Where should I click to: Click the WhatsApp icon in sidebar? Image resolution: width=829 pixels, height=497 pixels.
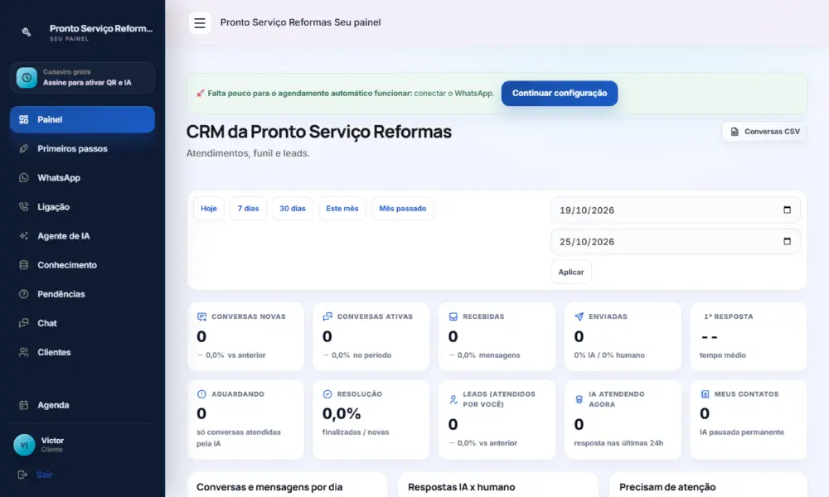click(24, 177)
